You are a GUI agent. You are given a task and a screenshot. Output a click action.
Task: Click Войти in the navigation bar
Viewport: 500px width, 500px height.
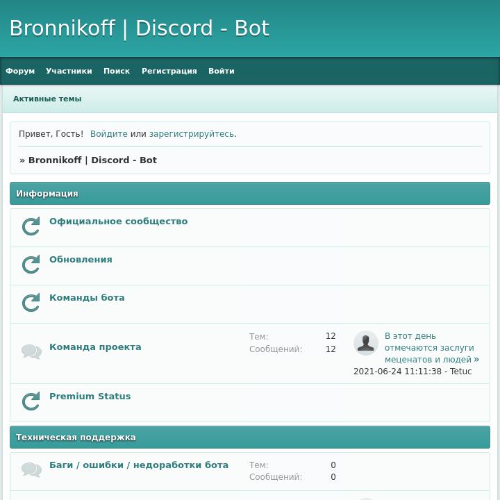pos(222,71)
